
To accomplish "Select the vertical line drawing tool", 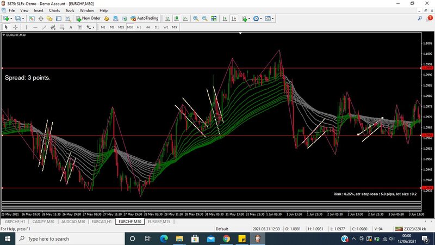I will (x=27, y=27).
